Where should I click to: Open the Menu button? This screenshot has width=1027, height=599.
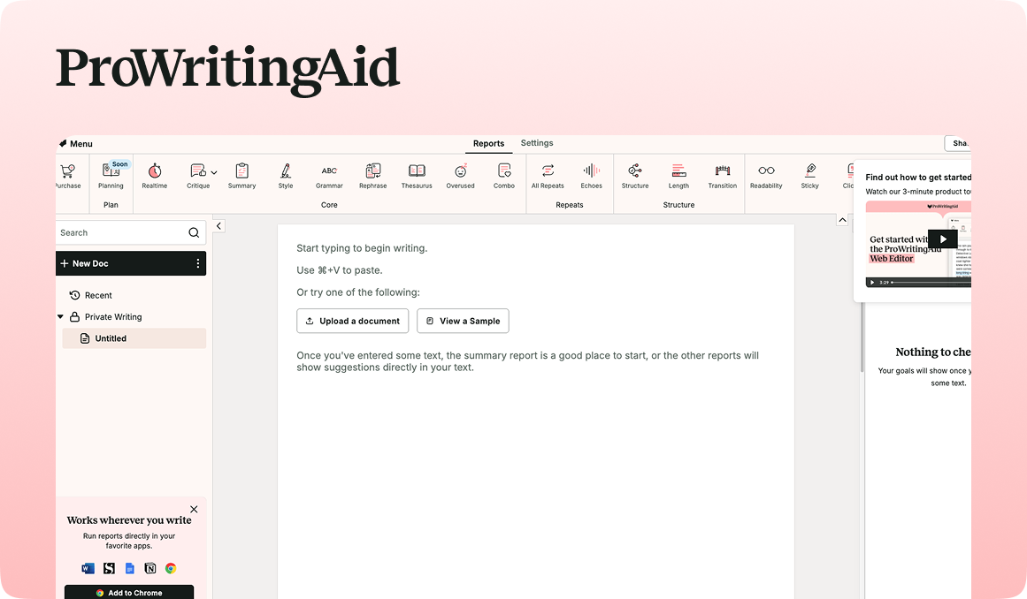(75, 144)
